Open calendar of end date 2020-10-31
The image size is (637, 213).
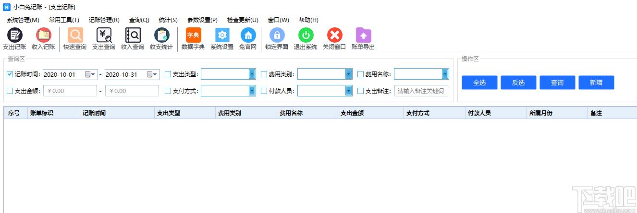150,74
